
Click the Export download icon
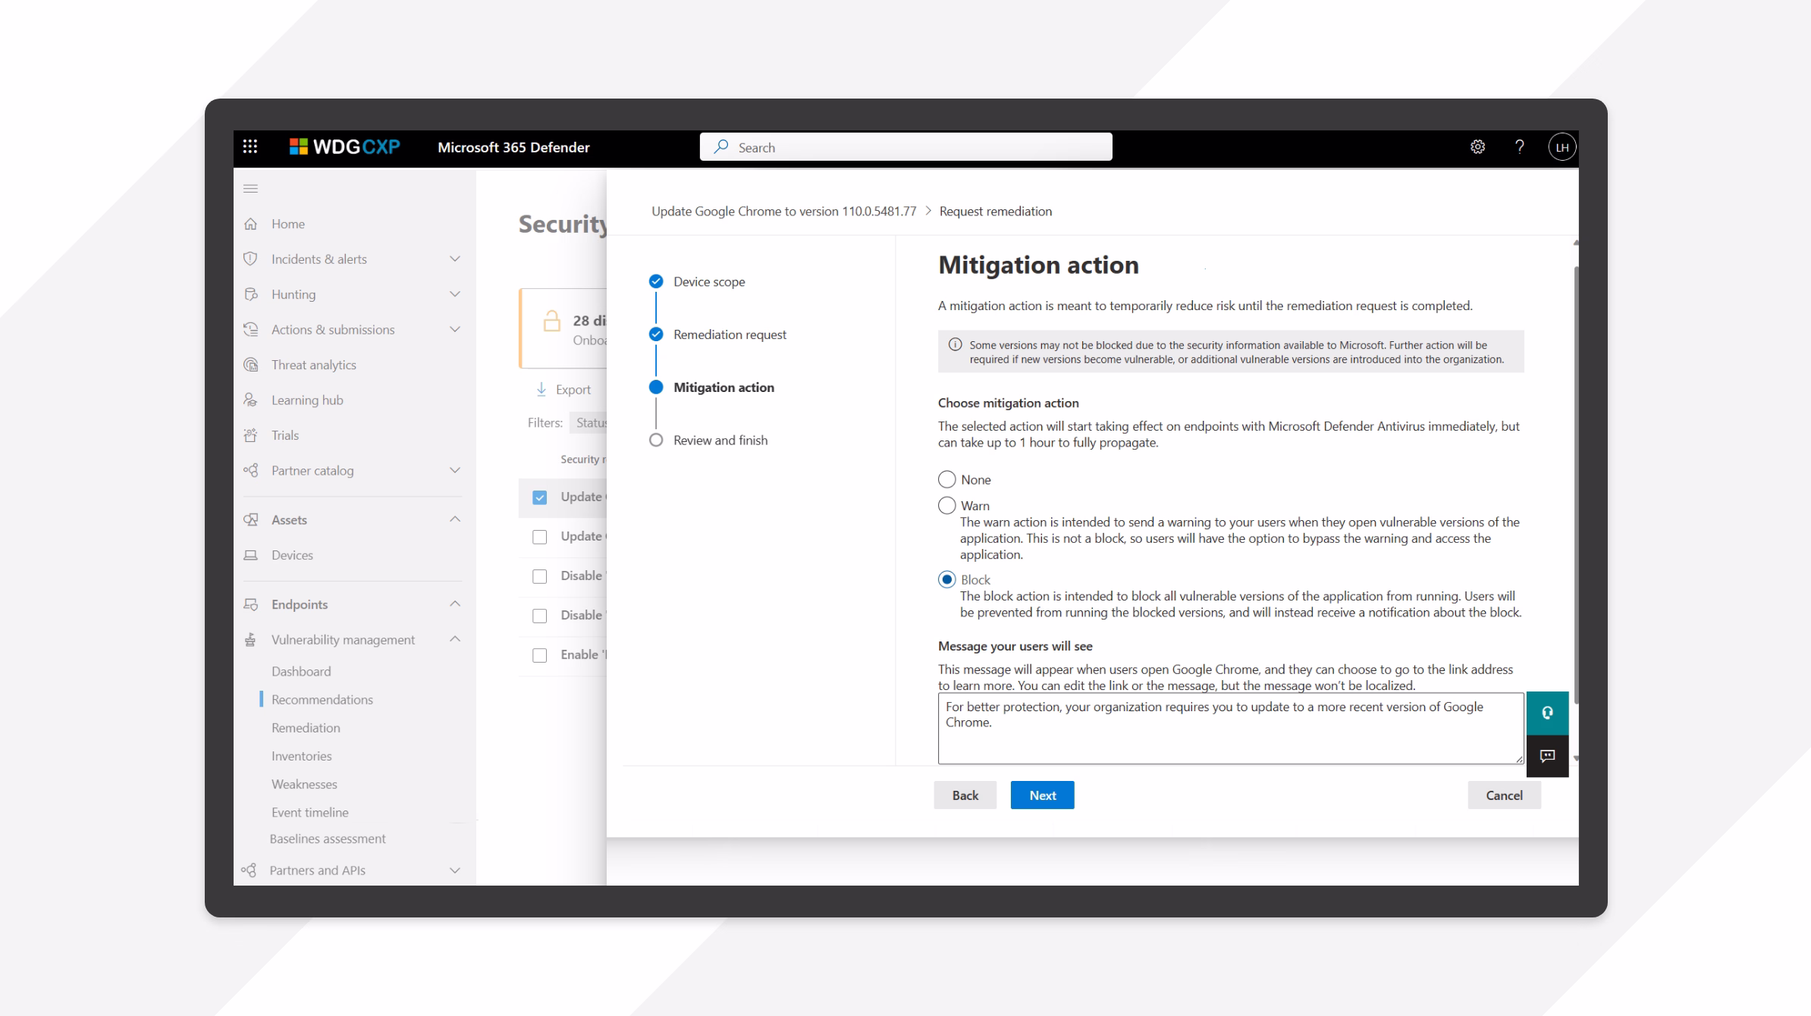pyautogui.click(x=541, y=389)
